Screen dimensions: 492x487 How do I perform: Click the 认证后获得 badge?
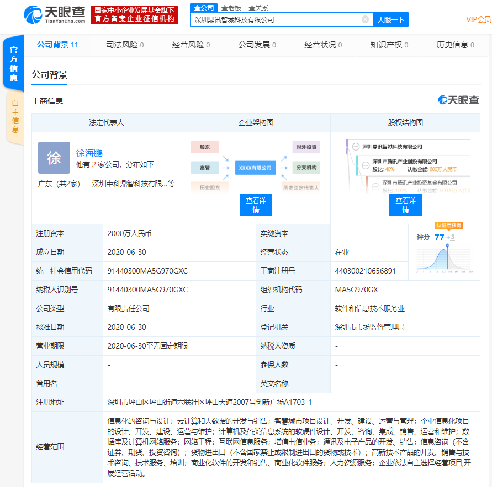pyautogui.click(x=449, y=226)
